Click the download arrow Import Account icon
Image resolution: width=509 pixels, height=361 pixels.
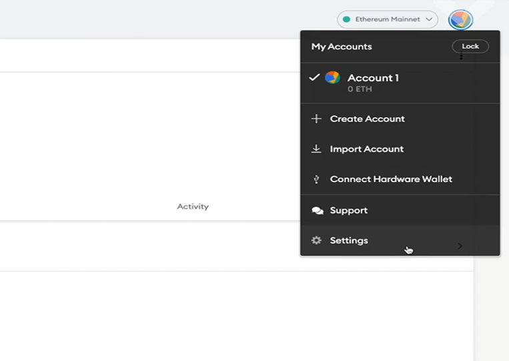[x=316, y=149]
